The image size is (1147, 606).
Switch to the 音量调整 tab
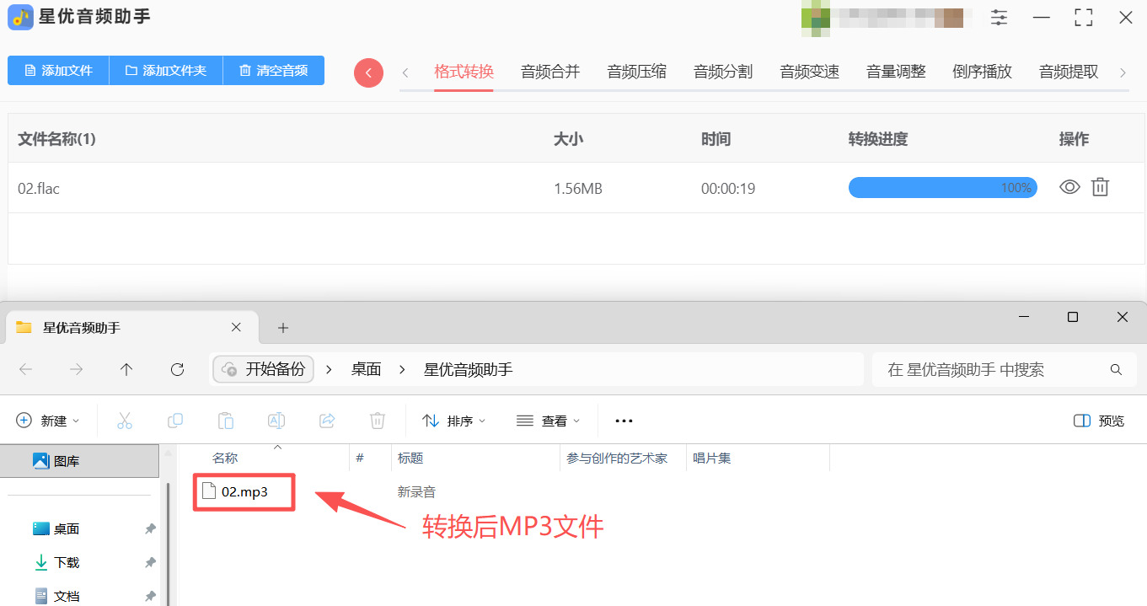click(x=896, y=72)
